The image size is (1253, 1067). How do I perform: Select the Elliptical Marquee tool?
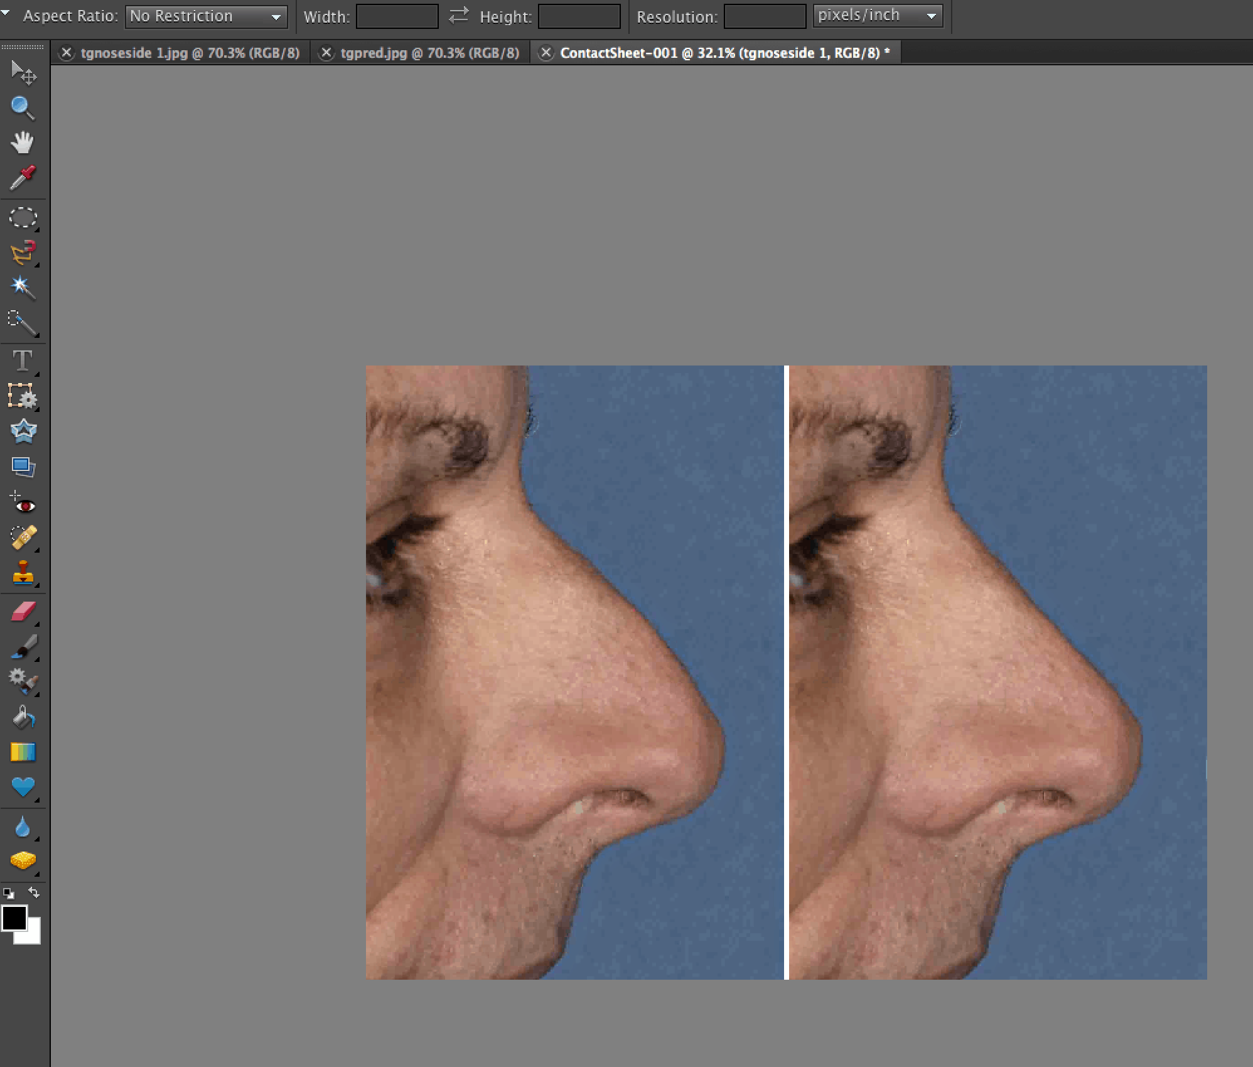(23, 218)
